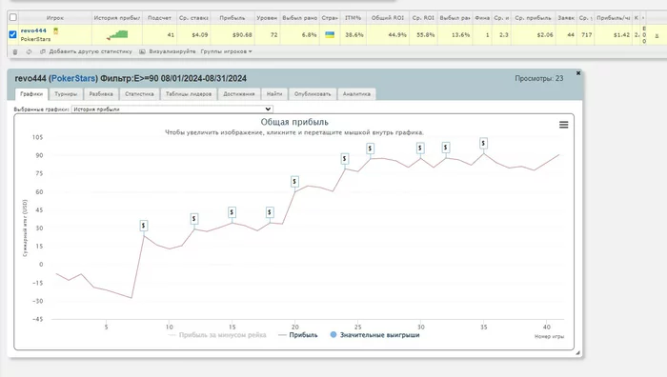Screen dimensions: 667x377
Task: Toggle 'Значительные выигрыши' legend series
Action: pos(374,335)
